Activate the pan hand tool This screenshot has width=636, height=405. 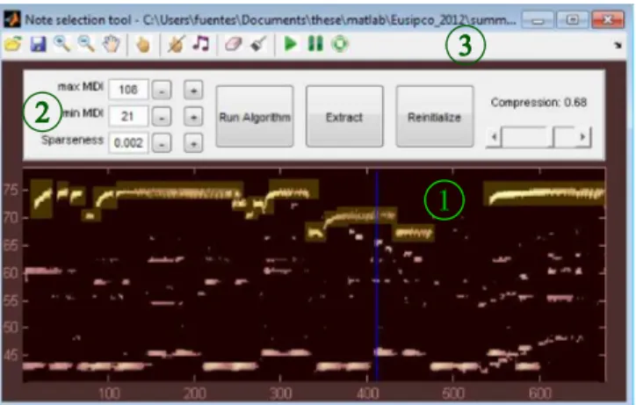tap(112, 44)
